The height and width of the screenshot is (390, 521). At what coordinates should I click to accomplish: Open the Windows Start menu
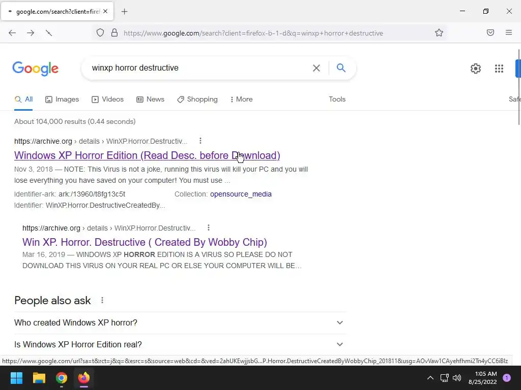coord(16,378)
